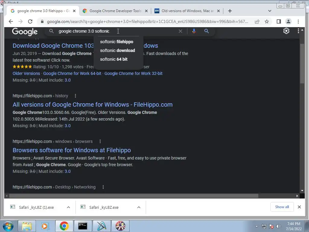Switch to Old versions of Windows tab
Image resolution: width=309 pixels, height=232 pixels.
(x=187, y=11)
